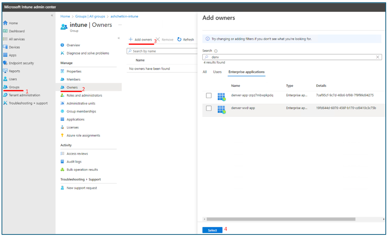This screenshot has width=390, height=236.
Task: Click the Audit logs book icon
Action: [x=62, y=161]
